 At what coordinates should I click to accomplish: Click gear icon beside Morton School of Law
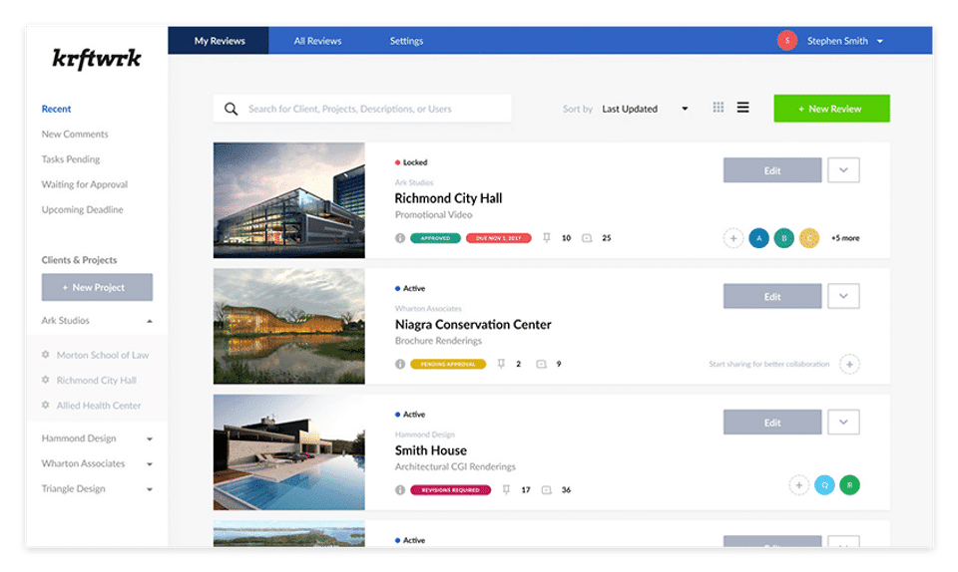coord(45,355)
